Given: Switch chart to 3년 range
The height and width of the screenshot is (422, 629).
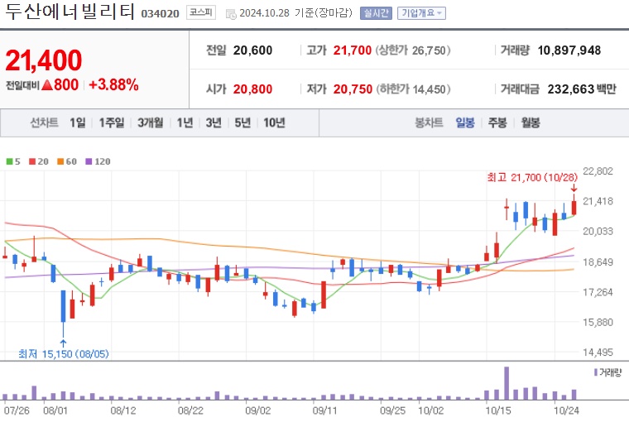Looking at the screenshot, I should (x=214, y=122).
